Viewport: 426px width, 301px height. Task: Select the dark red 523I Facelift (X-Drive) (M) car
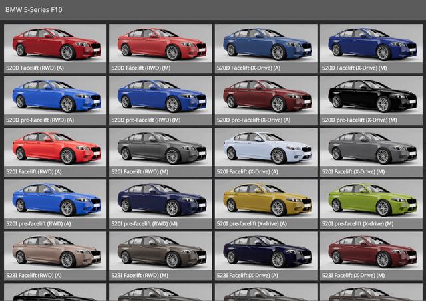(x=371, y=251)
